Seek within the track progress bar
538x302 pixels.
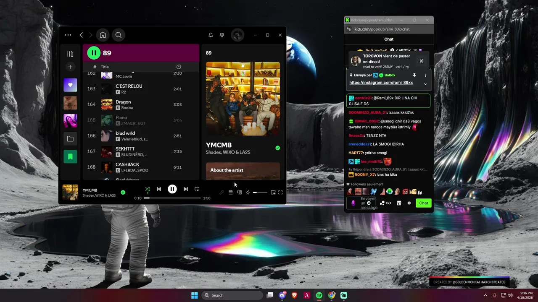(x=172, y=198)
